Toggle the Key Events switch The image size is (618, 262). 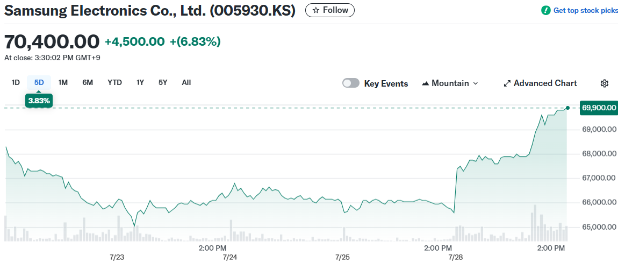pyautogui.click(x=351, y=83)
